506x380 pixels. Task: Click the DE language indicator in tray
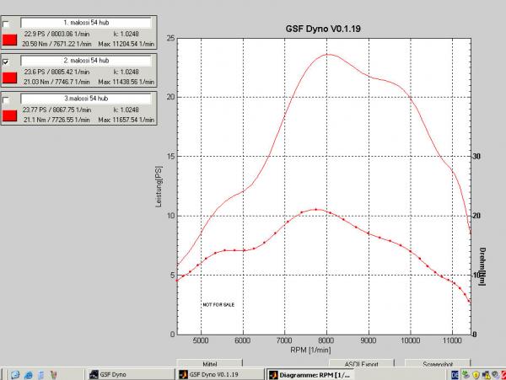point(455,375)
